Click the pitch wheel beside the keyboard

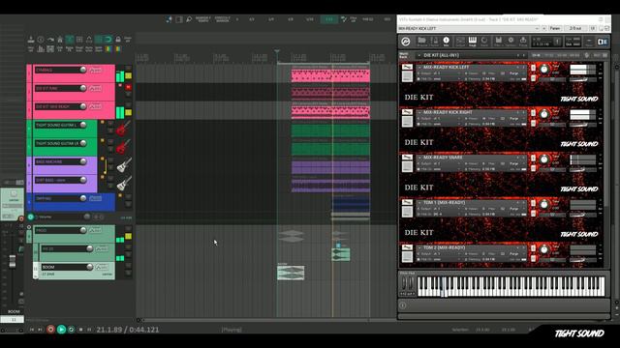[404, 283]
